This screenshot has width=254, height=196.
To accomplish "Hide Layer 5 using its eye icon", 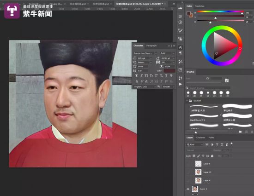I will (x=188, y=189).
